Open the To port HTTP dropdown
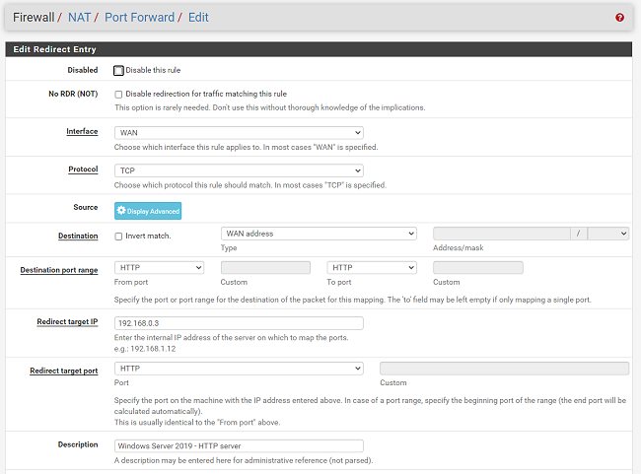Viewport: 641px width, 474px height. (372, 268)
